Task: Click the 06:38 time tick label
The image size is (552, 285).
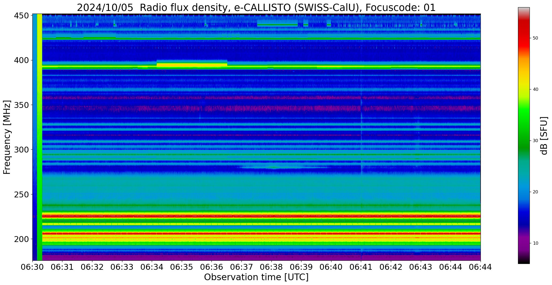Action: point(271,267)
